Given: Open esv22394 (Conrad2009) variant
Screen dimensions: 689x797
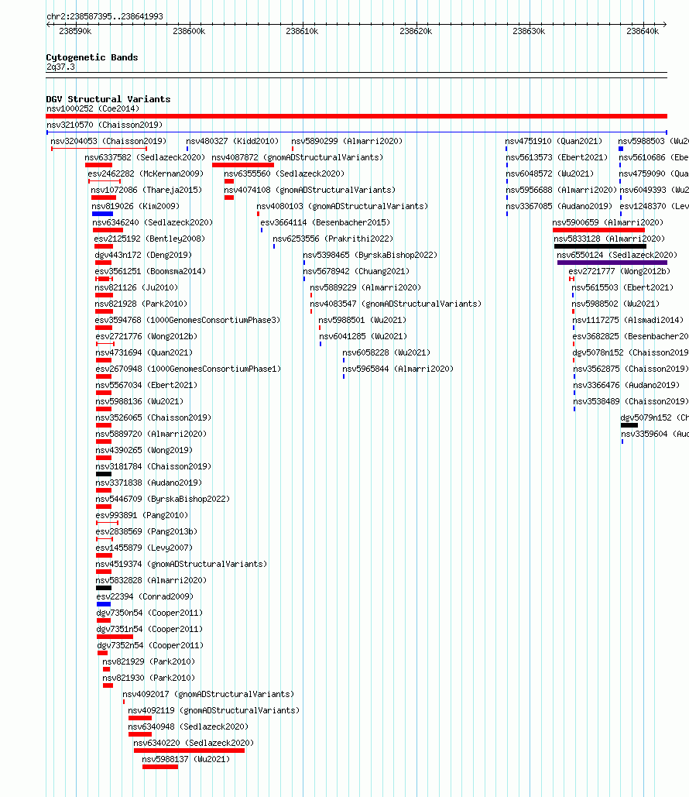Looking at the screenshot, I should [145, 596].
